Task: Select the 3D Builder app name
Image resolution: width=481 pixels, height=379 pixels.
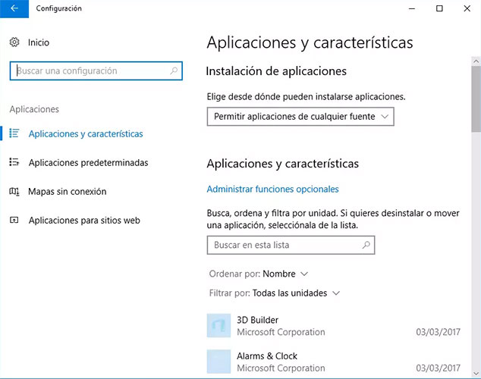Action: coord(258,320)
